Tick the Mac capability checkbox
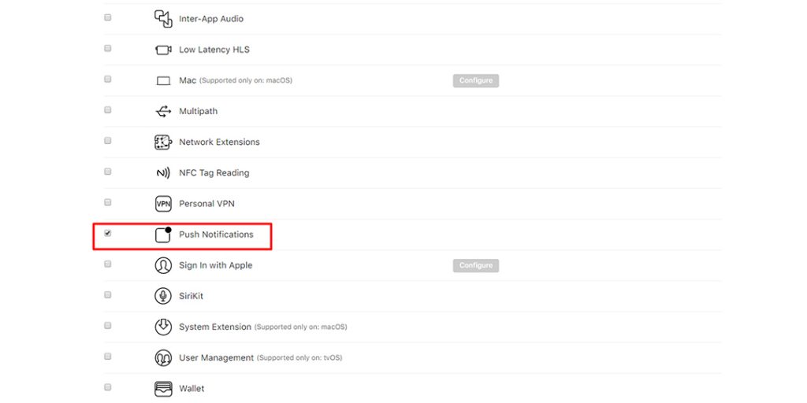This screenshot has height=403, width=807. tap(107, 79)
